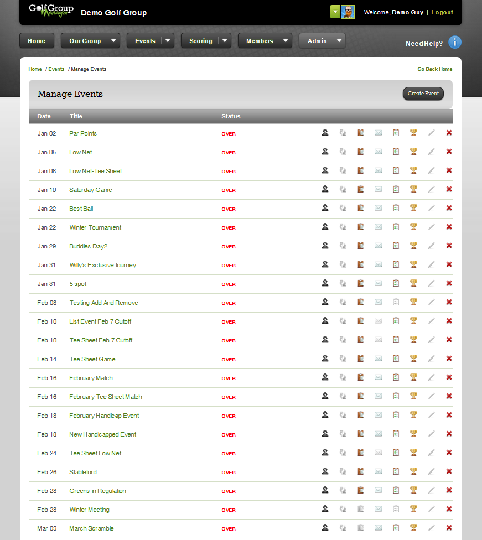View trophy results for March Scramble
The image size is (482, 540).
[413, 527]
